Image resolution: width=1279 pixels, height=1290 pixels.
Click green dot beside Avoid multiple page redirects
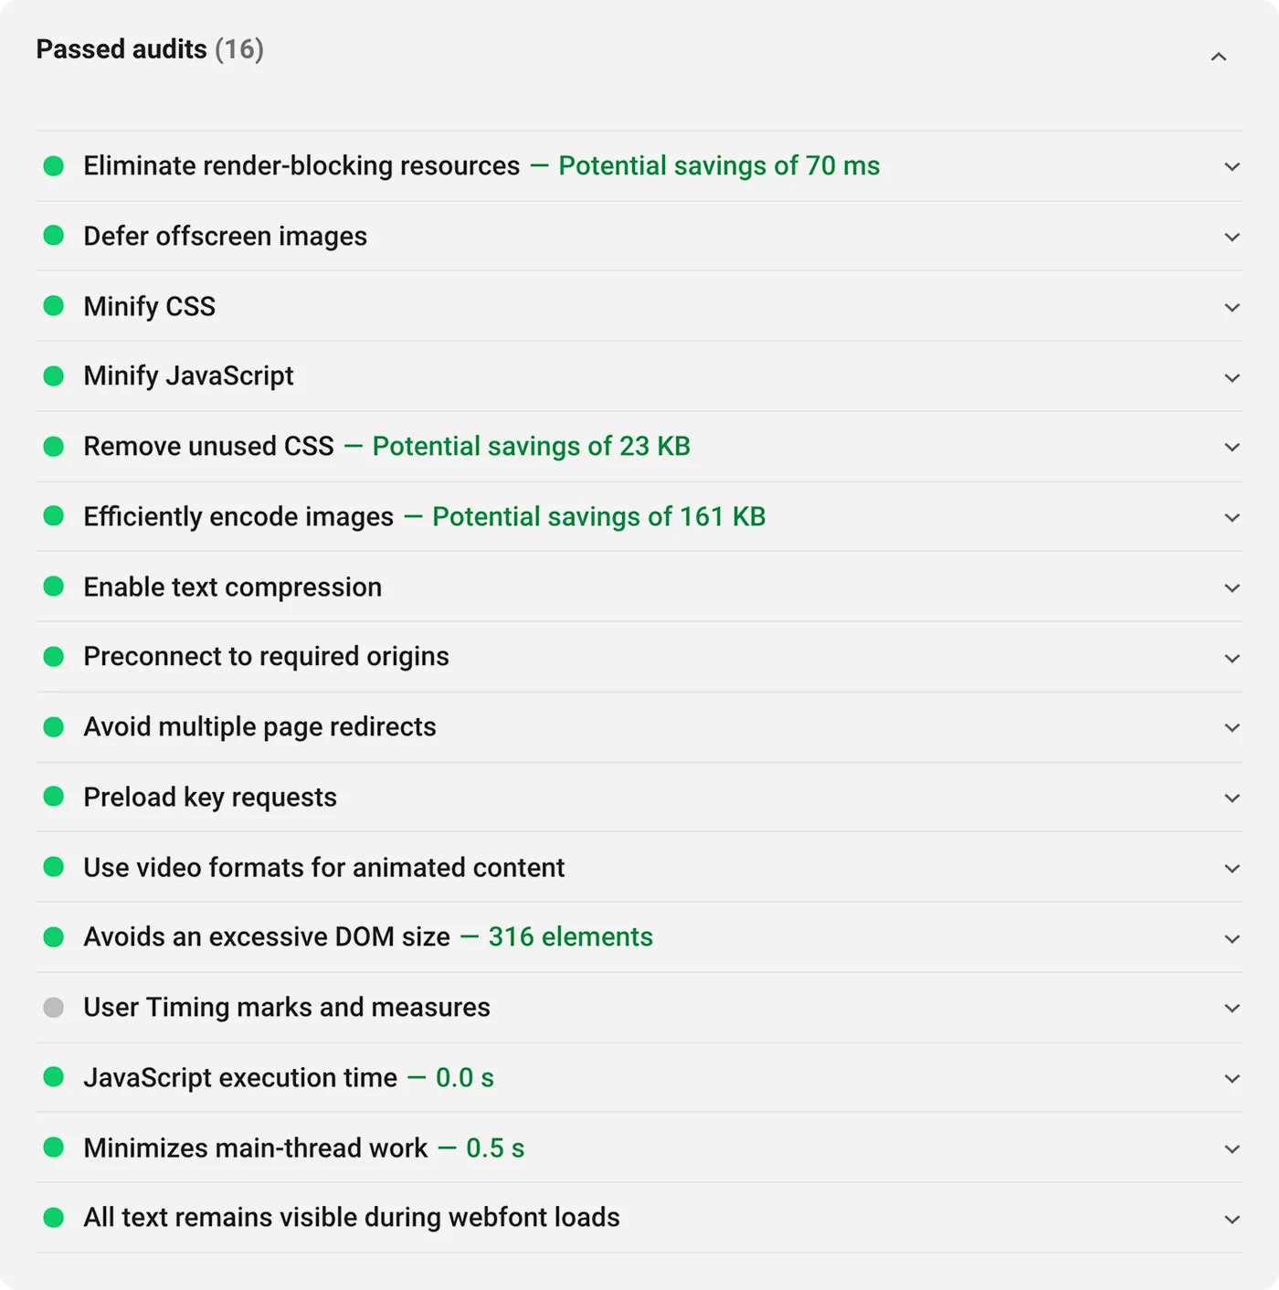click(54, 726)
